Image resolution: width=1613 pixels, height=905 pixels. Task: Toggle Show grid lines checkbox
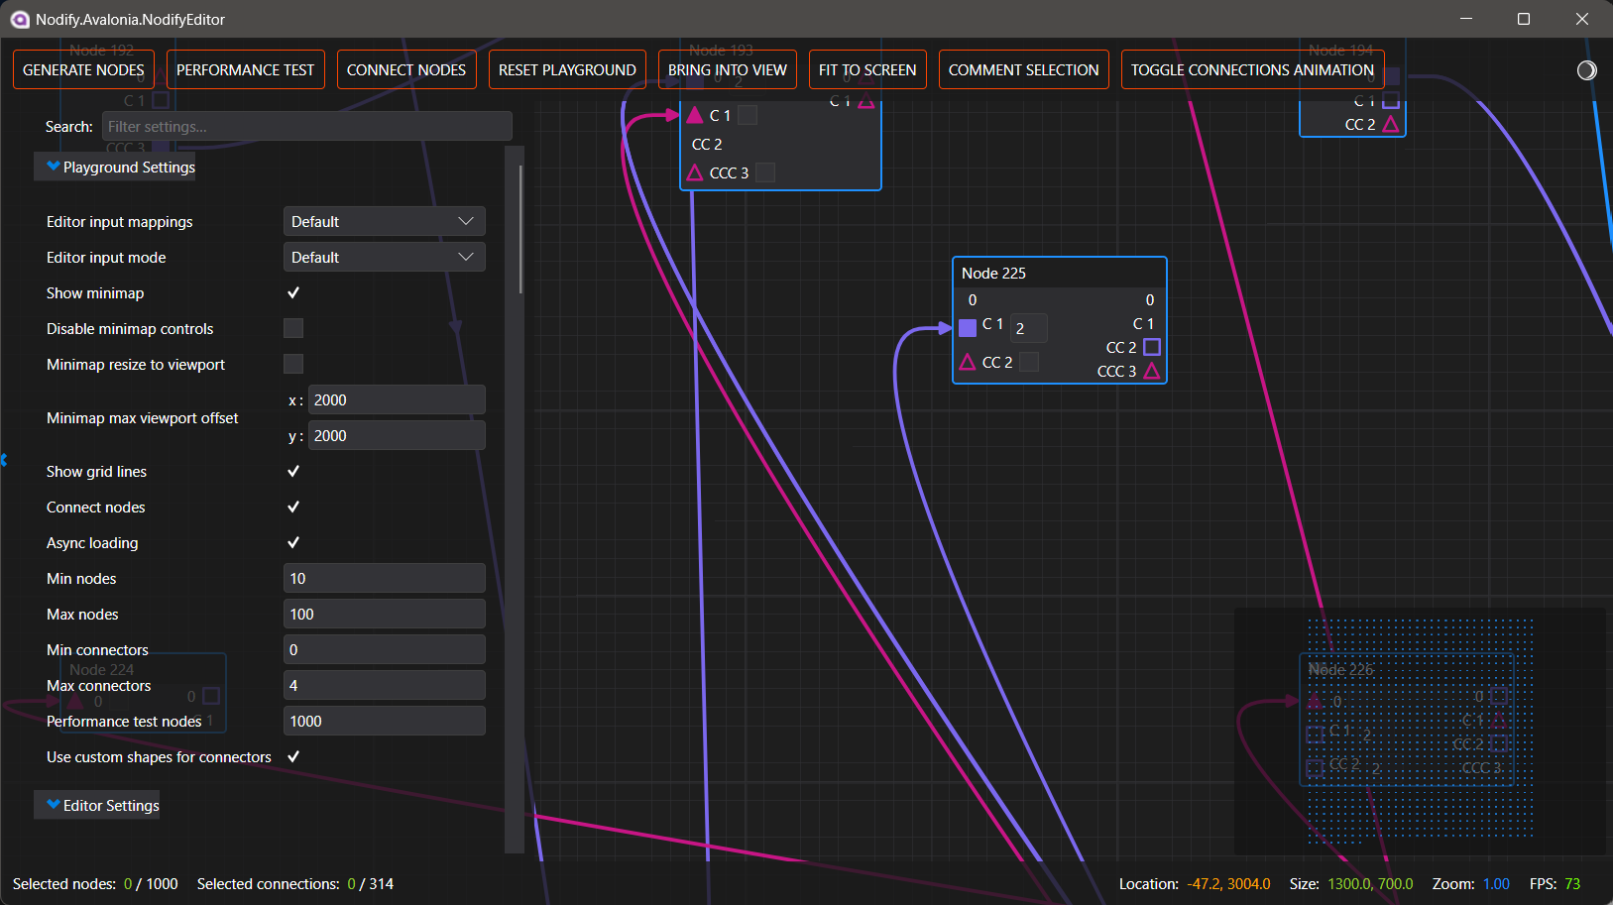(x=293, y=471)
